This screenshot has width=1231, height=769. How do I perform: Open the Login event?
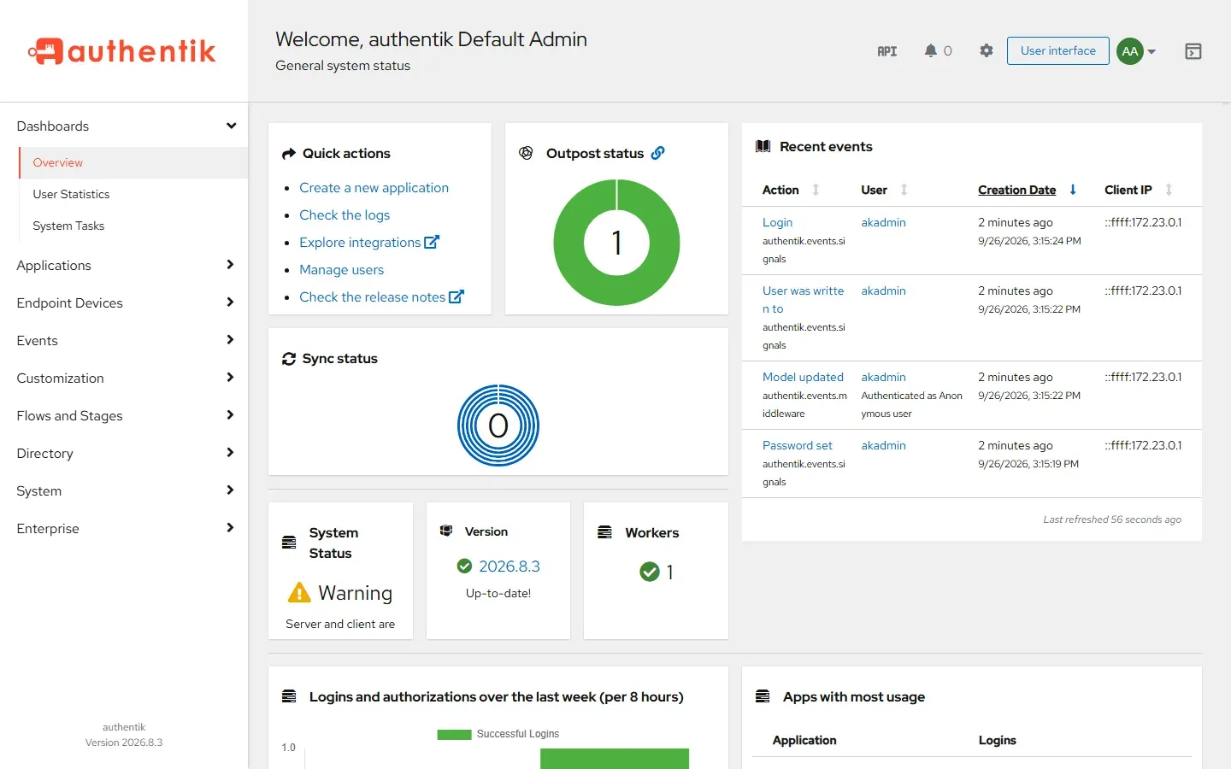[777, 222]
